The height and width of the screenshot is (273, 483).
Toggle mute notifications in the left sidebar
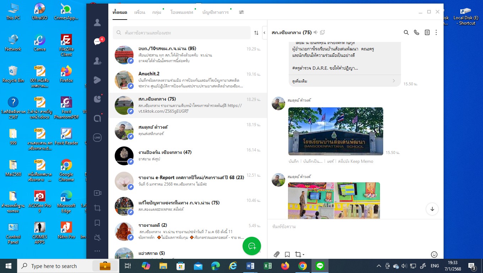coord(97,237)
